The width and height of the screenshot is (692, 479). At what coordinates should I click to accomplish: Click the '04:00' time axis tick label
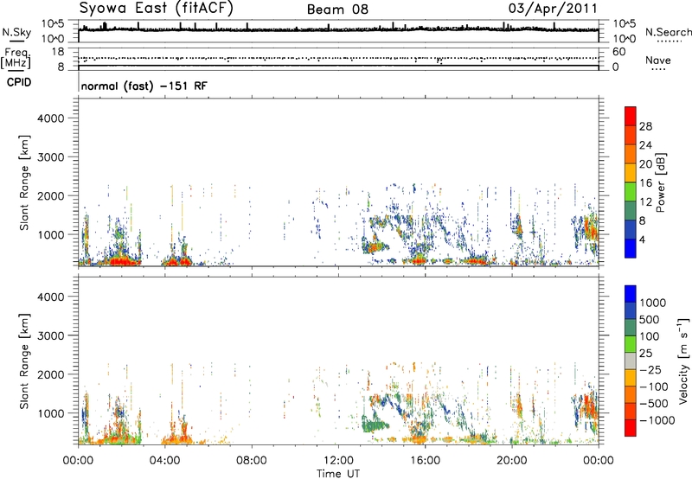point(164,461)
